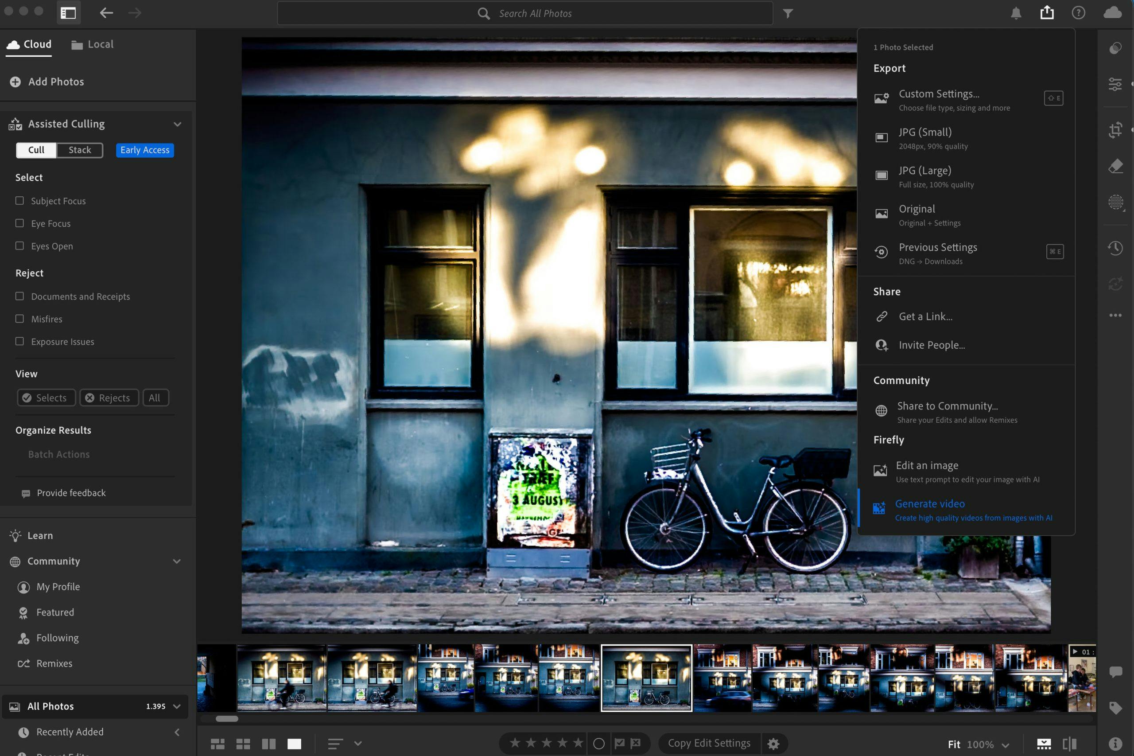The image size is (1134, 756).
Task: Enable the Subject Focus checkbox
Action: [x=20, y=201]
